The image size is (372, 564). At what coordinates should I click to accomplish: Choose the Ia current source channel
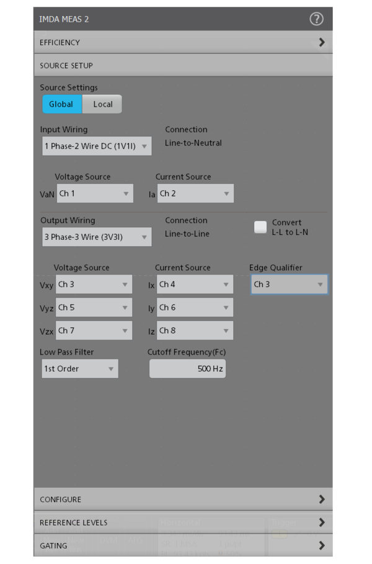click(x=195, y=193)
